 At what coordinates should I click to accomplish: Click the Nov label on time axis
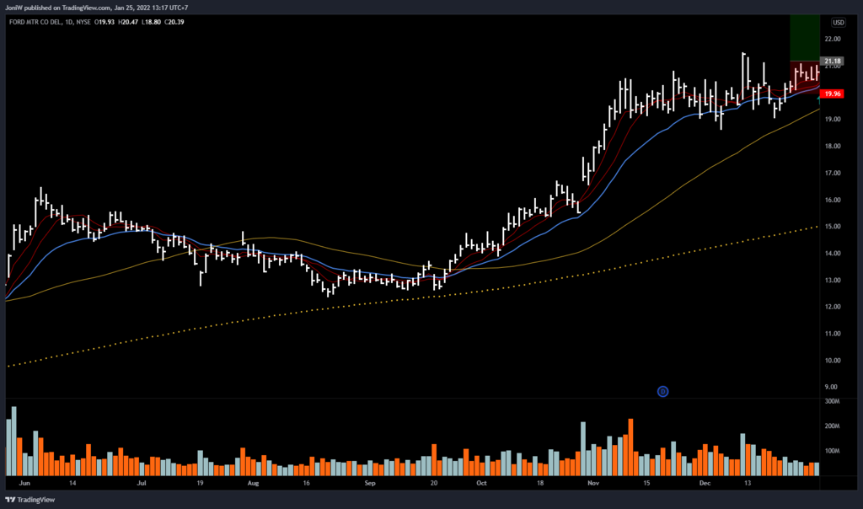coord(593,485)
